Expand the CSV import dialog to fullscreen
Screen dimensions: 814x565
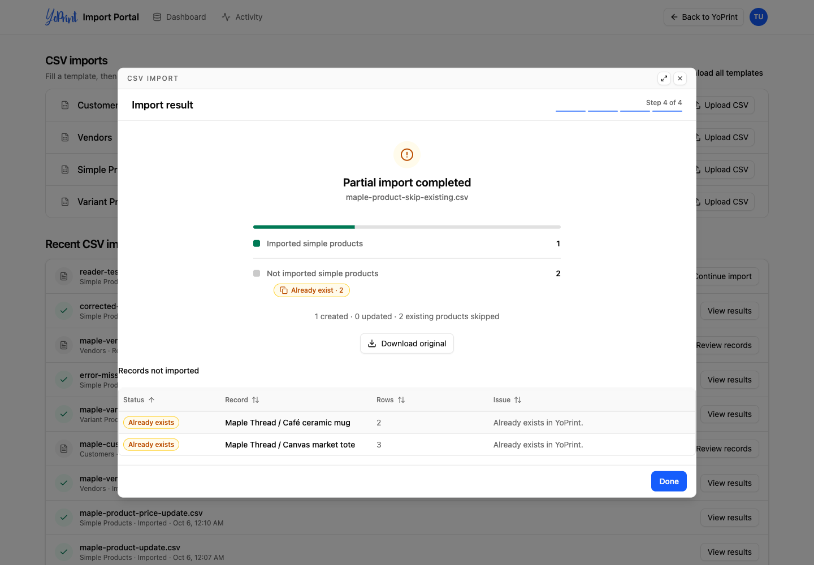(664, 79)
